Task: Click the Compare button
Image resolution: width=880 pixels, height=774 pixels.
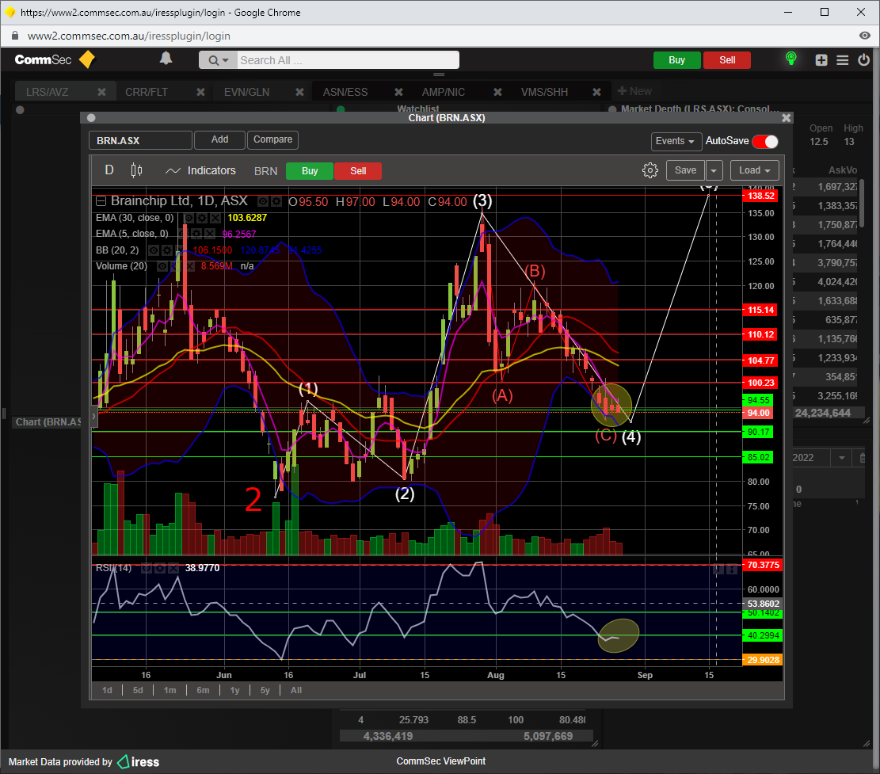Action: point(272,140)
